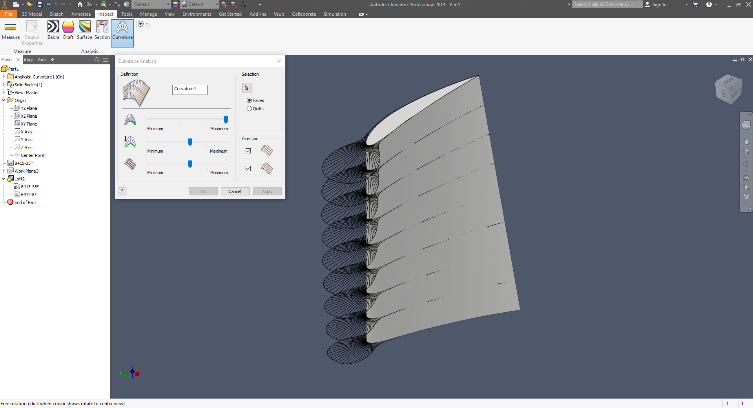753x408 pixels.
Task: Click the ViewCube in the viewport
Action: coord(729,89)
